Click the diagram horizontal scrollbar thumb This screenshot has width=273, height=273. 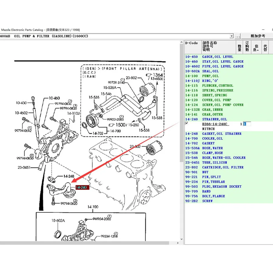click(84, 243)
